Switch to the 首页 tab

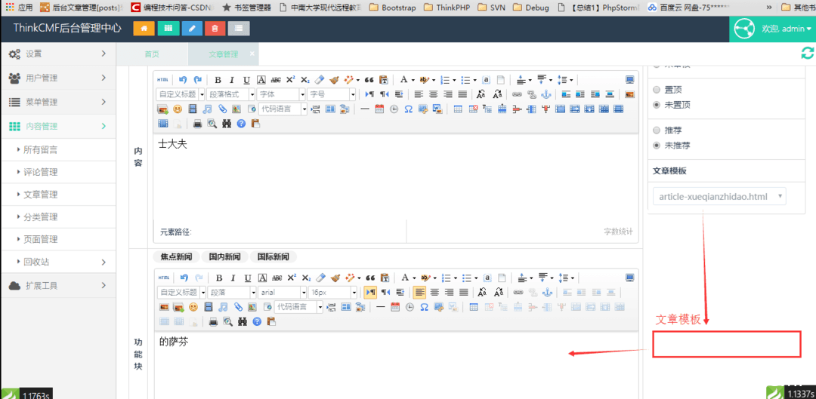pos(152,54)
